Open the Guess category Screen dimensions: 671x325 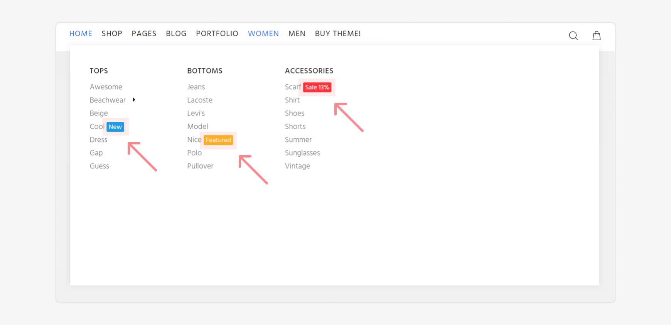(x=99, y=166)
